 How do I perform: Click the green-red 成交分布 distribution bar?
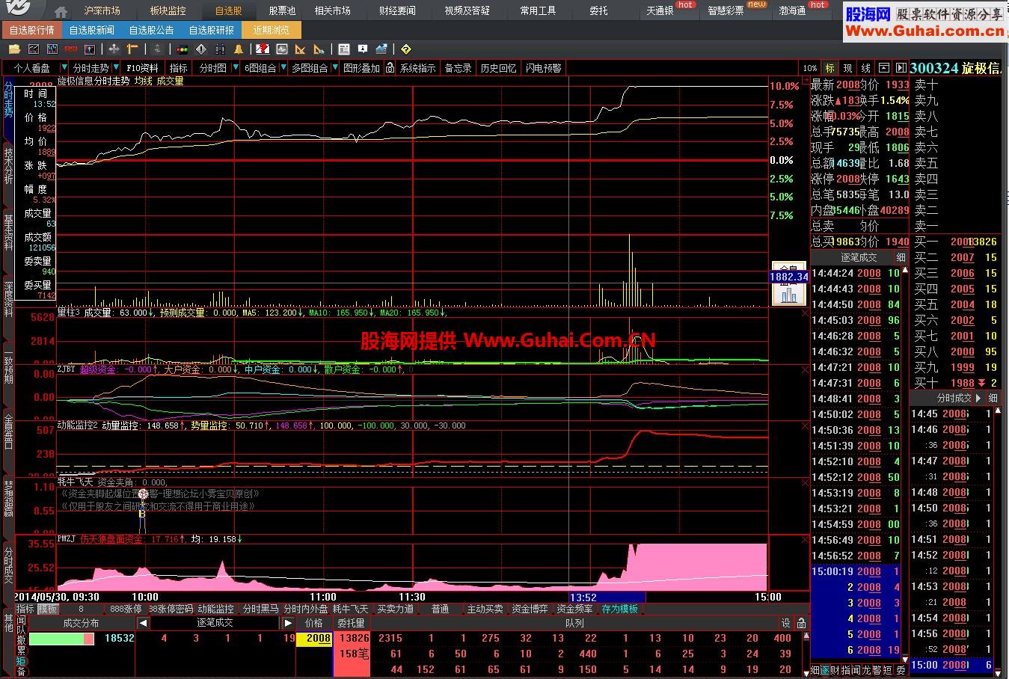[x=61, y=639]
